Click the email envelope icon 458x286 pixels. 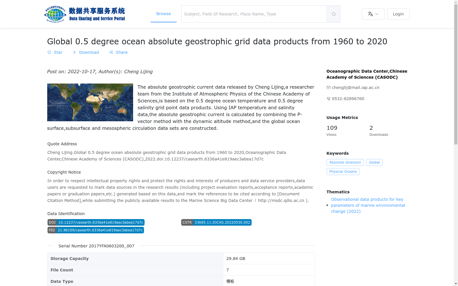click(x=328, y=88)
